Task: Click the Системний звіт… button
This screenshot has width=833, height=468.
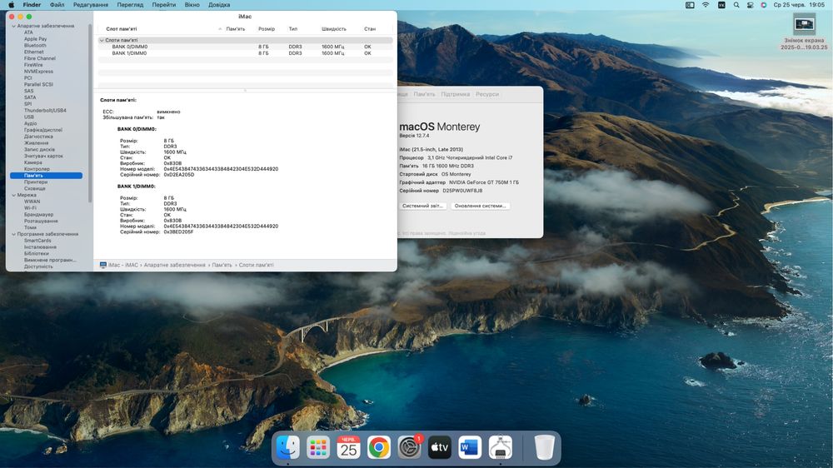Action: pyautogui.click(x=422, y=206)
